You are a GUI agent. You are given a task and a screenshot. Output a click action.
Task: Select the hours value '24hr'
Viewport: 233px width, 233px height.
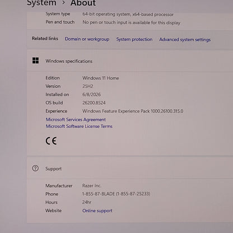pos(87,202)
